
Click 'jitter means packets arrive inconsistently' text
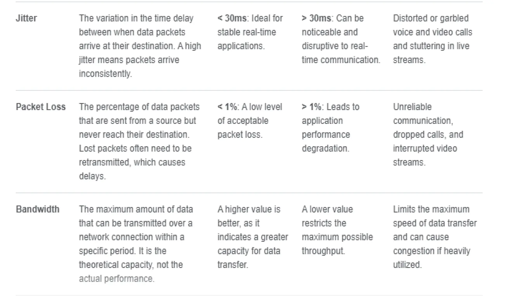[x=129, y=67]
